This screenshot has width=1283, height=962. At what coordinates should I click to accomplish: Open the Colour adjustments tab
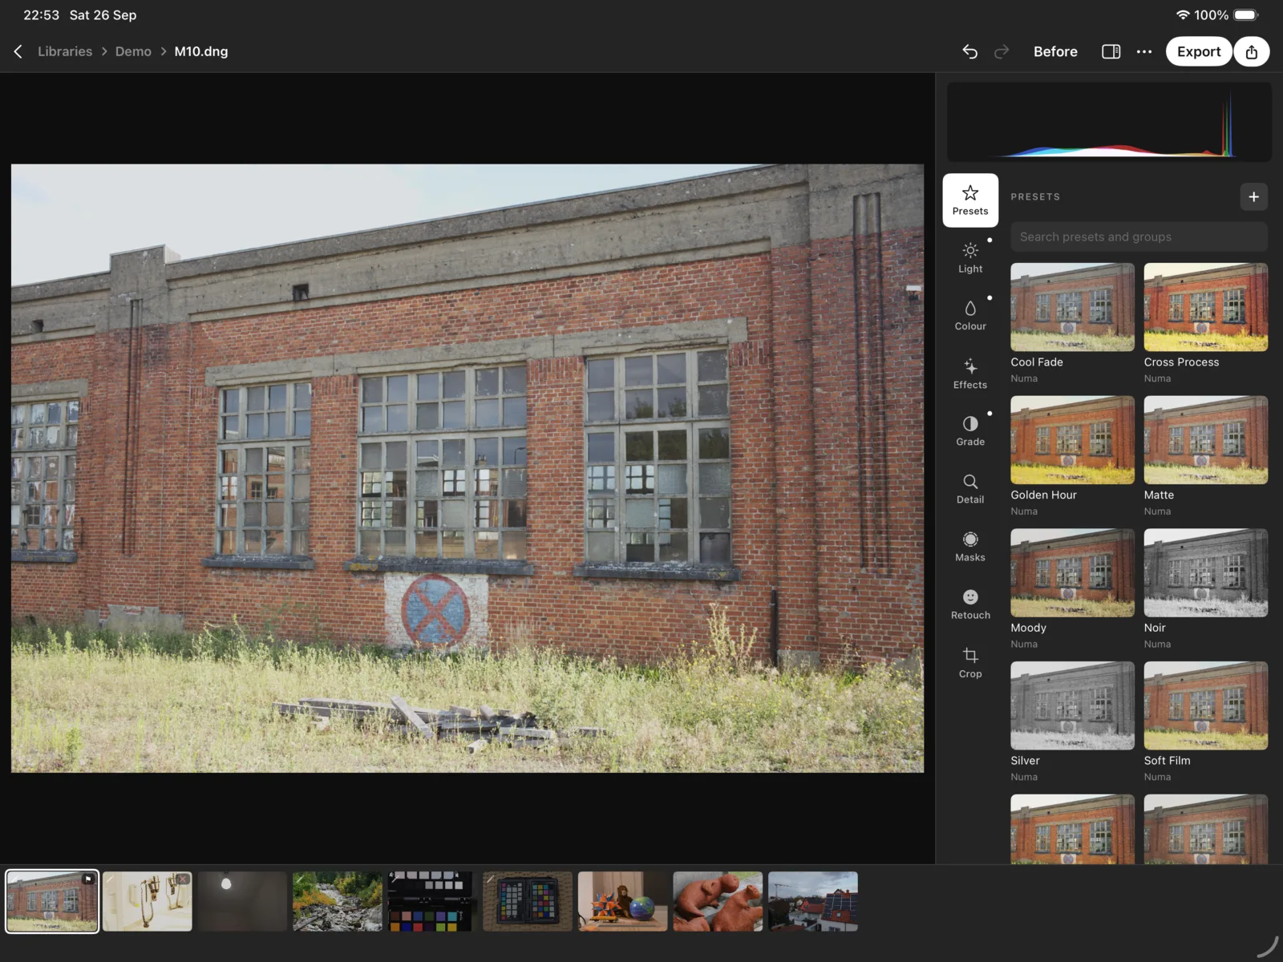point(970,316)
